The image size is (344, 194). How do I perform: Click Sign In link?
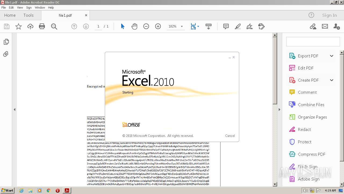(x=329, y=15)
